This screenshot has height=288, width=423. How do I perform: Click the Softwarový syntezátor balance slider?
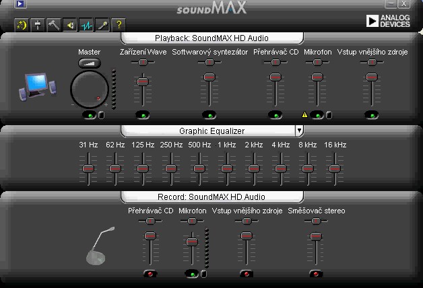[x=209, y=62]
